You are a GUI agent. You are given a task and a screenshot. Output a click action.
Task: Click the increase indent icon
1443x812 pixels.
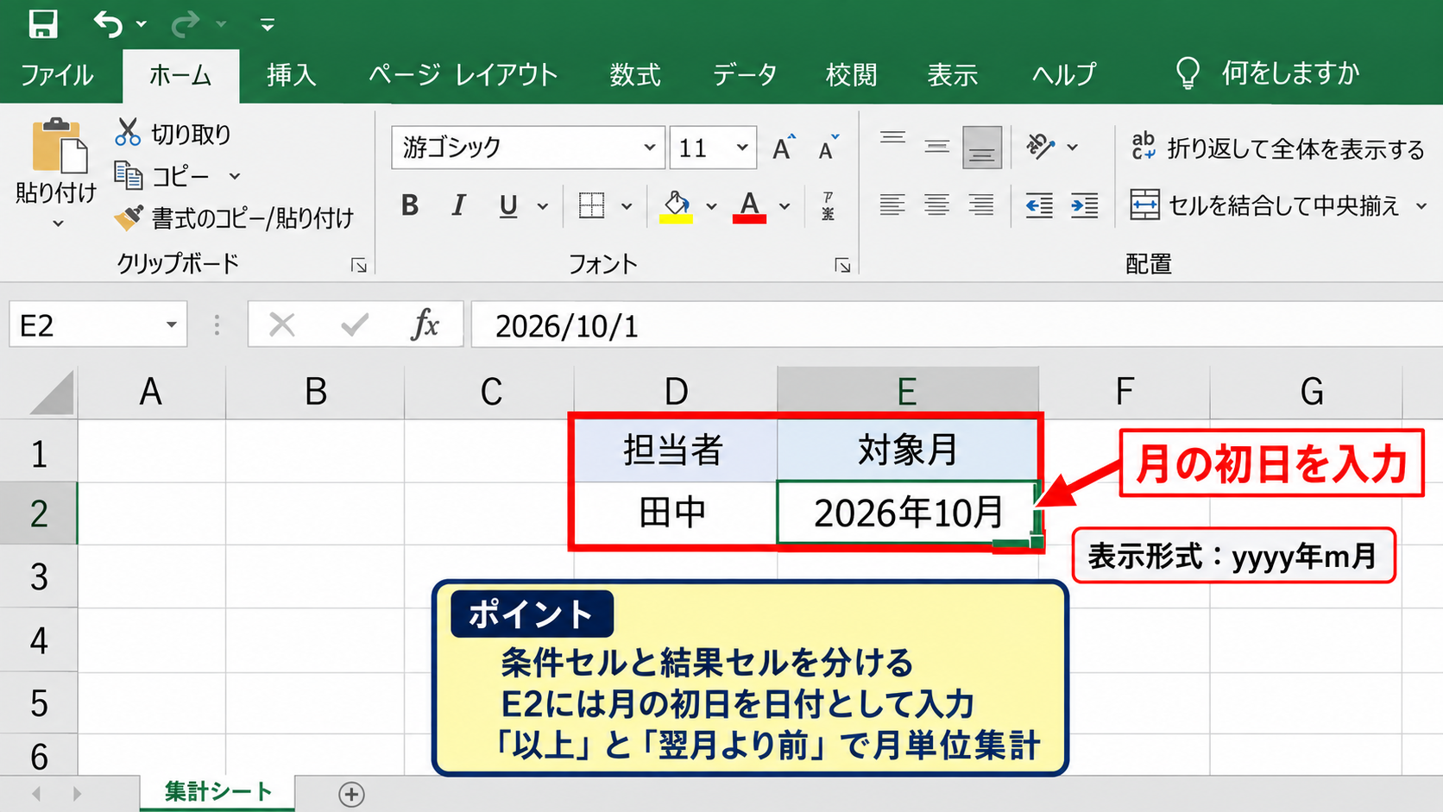[1084, 205]
